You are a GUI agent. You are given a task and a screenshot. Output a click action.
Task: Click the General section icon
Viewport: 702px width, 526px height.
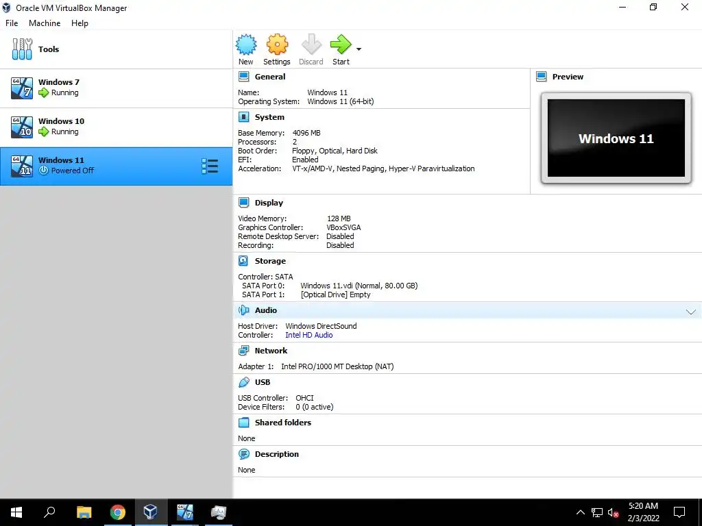pyautogui.click(x=244, y=77)
